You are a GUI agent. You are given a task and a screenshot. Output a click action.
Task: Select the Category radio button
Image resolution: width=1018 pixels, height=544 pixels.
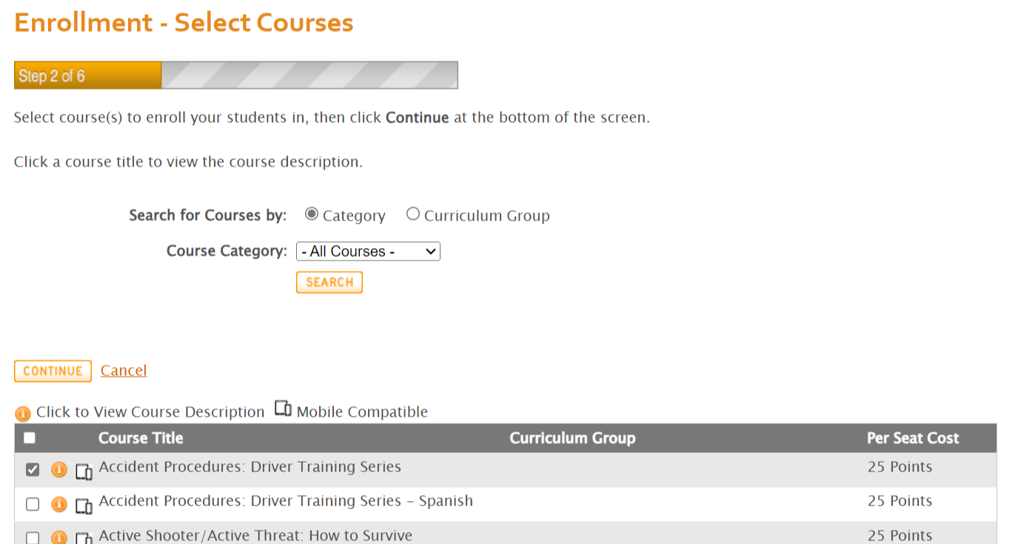(x=312, y=215)
